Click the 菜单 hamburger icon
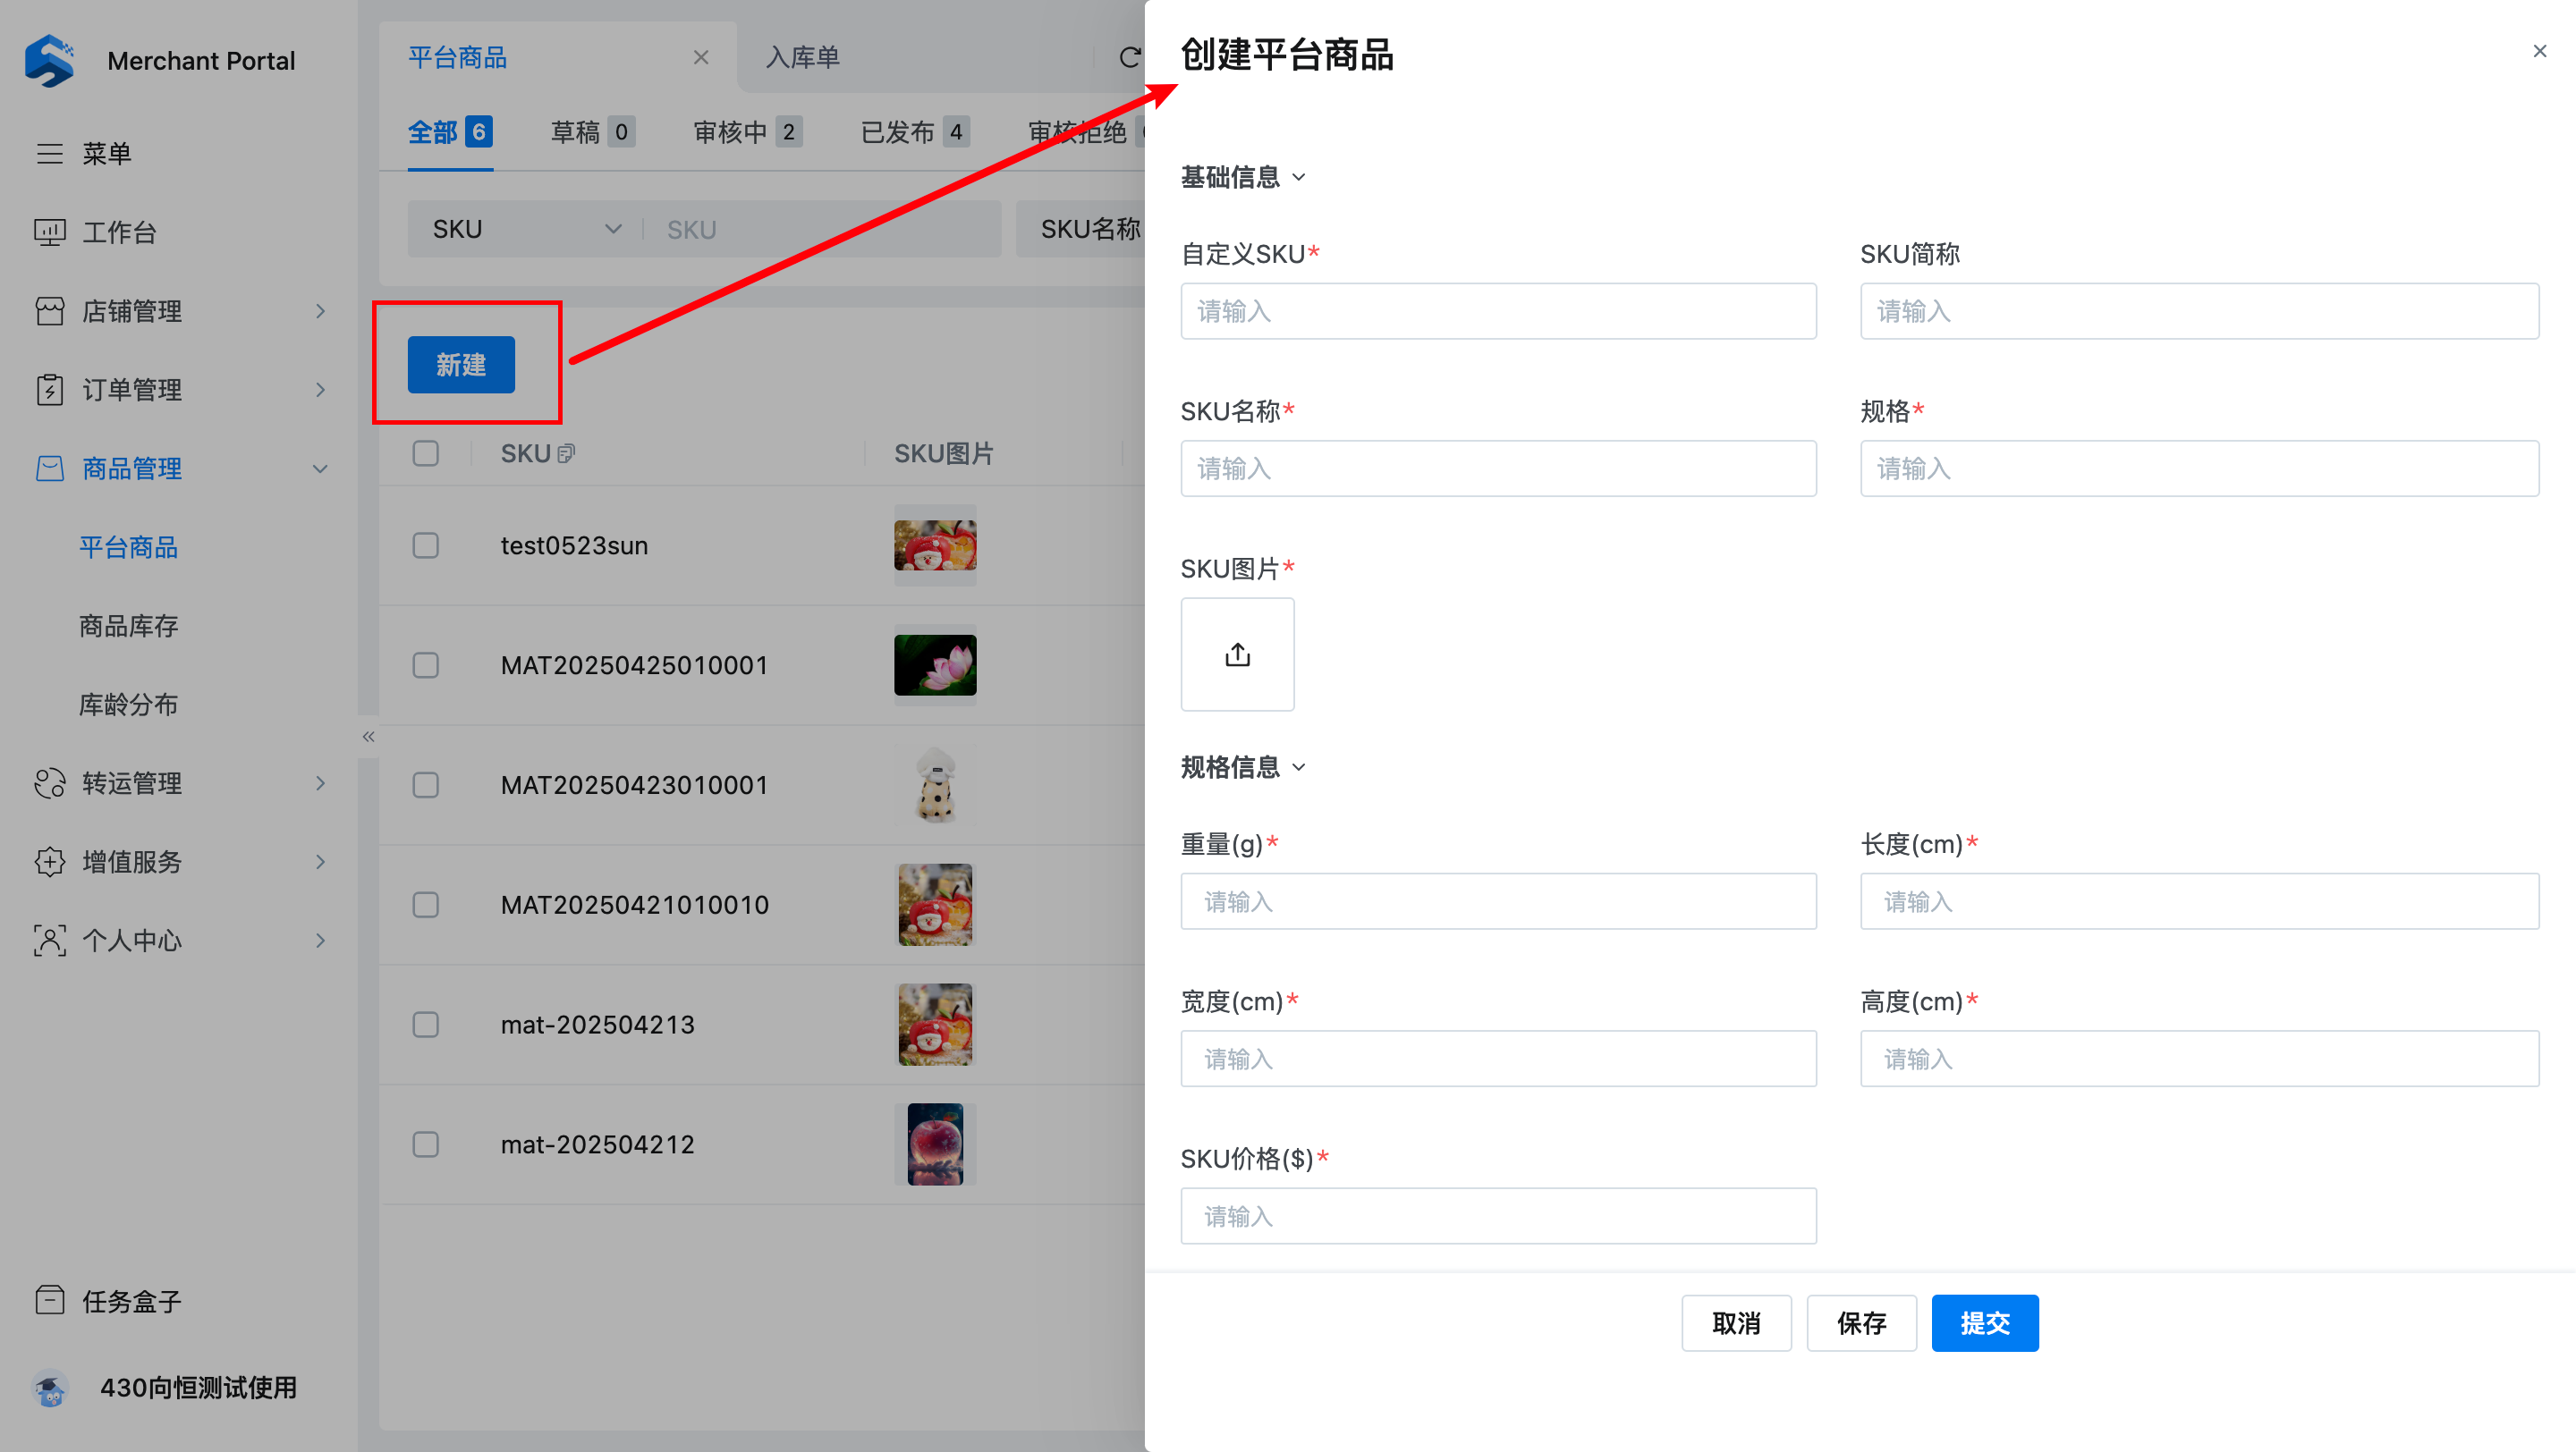2576x1452 pixels. tap(50, 153)
